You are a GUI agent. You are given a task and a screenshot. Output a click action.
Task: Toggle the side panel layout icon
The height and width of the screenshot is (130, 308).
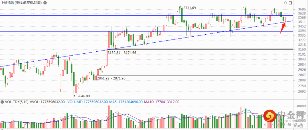click(x=291, y=3)
